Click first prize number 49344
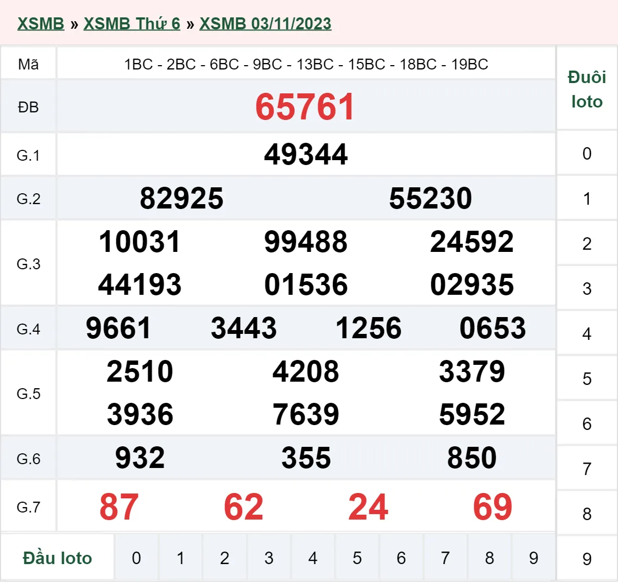This screenshot has height=582, width=618. pyautogui.click(x=305, y=154)
